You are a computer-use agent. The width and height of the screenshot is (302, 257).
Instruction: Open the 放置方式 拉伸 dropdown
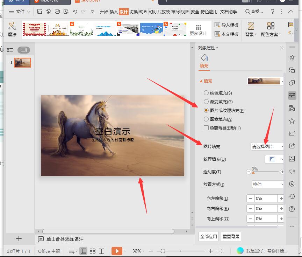(268, 185)
